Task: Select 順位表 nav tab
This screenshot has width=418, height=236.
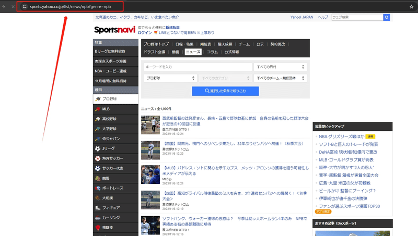Action: pyautogui.click(x=205, y=44)
